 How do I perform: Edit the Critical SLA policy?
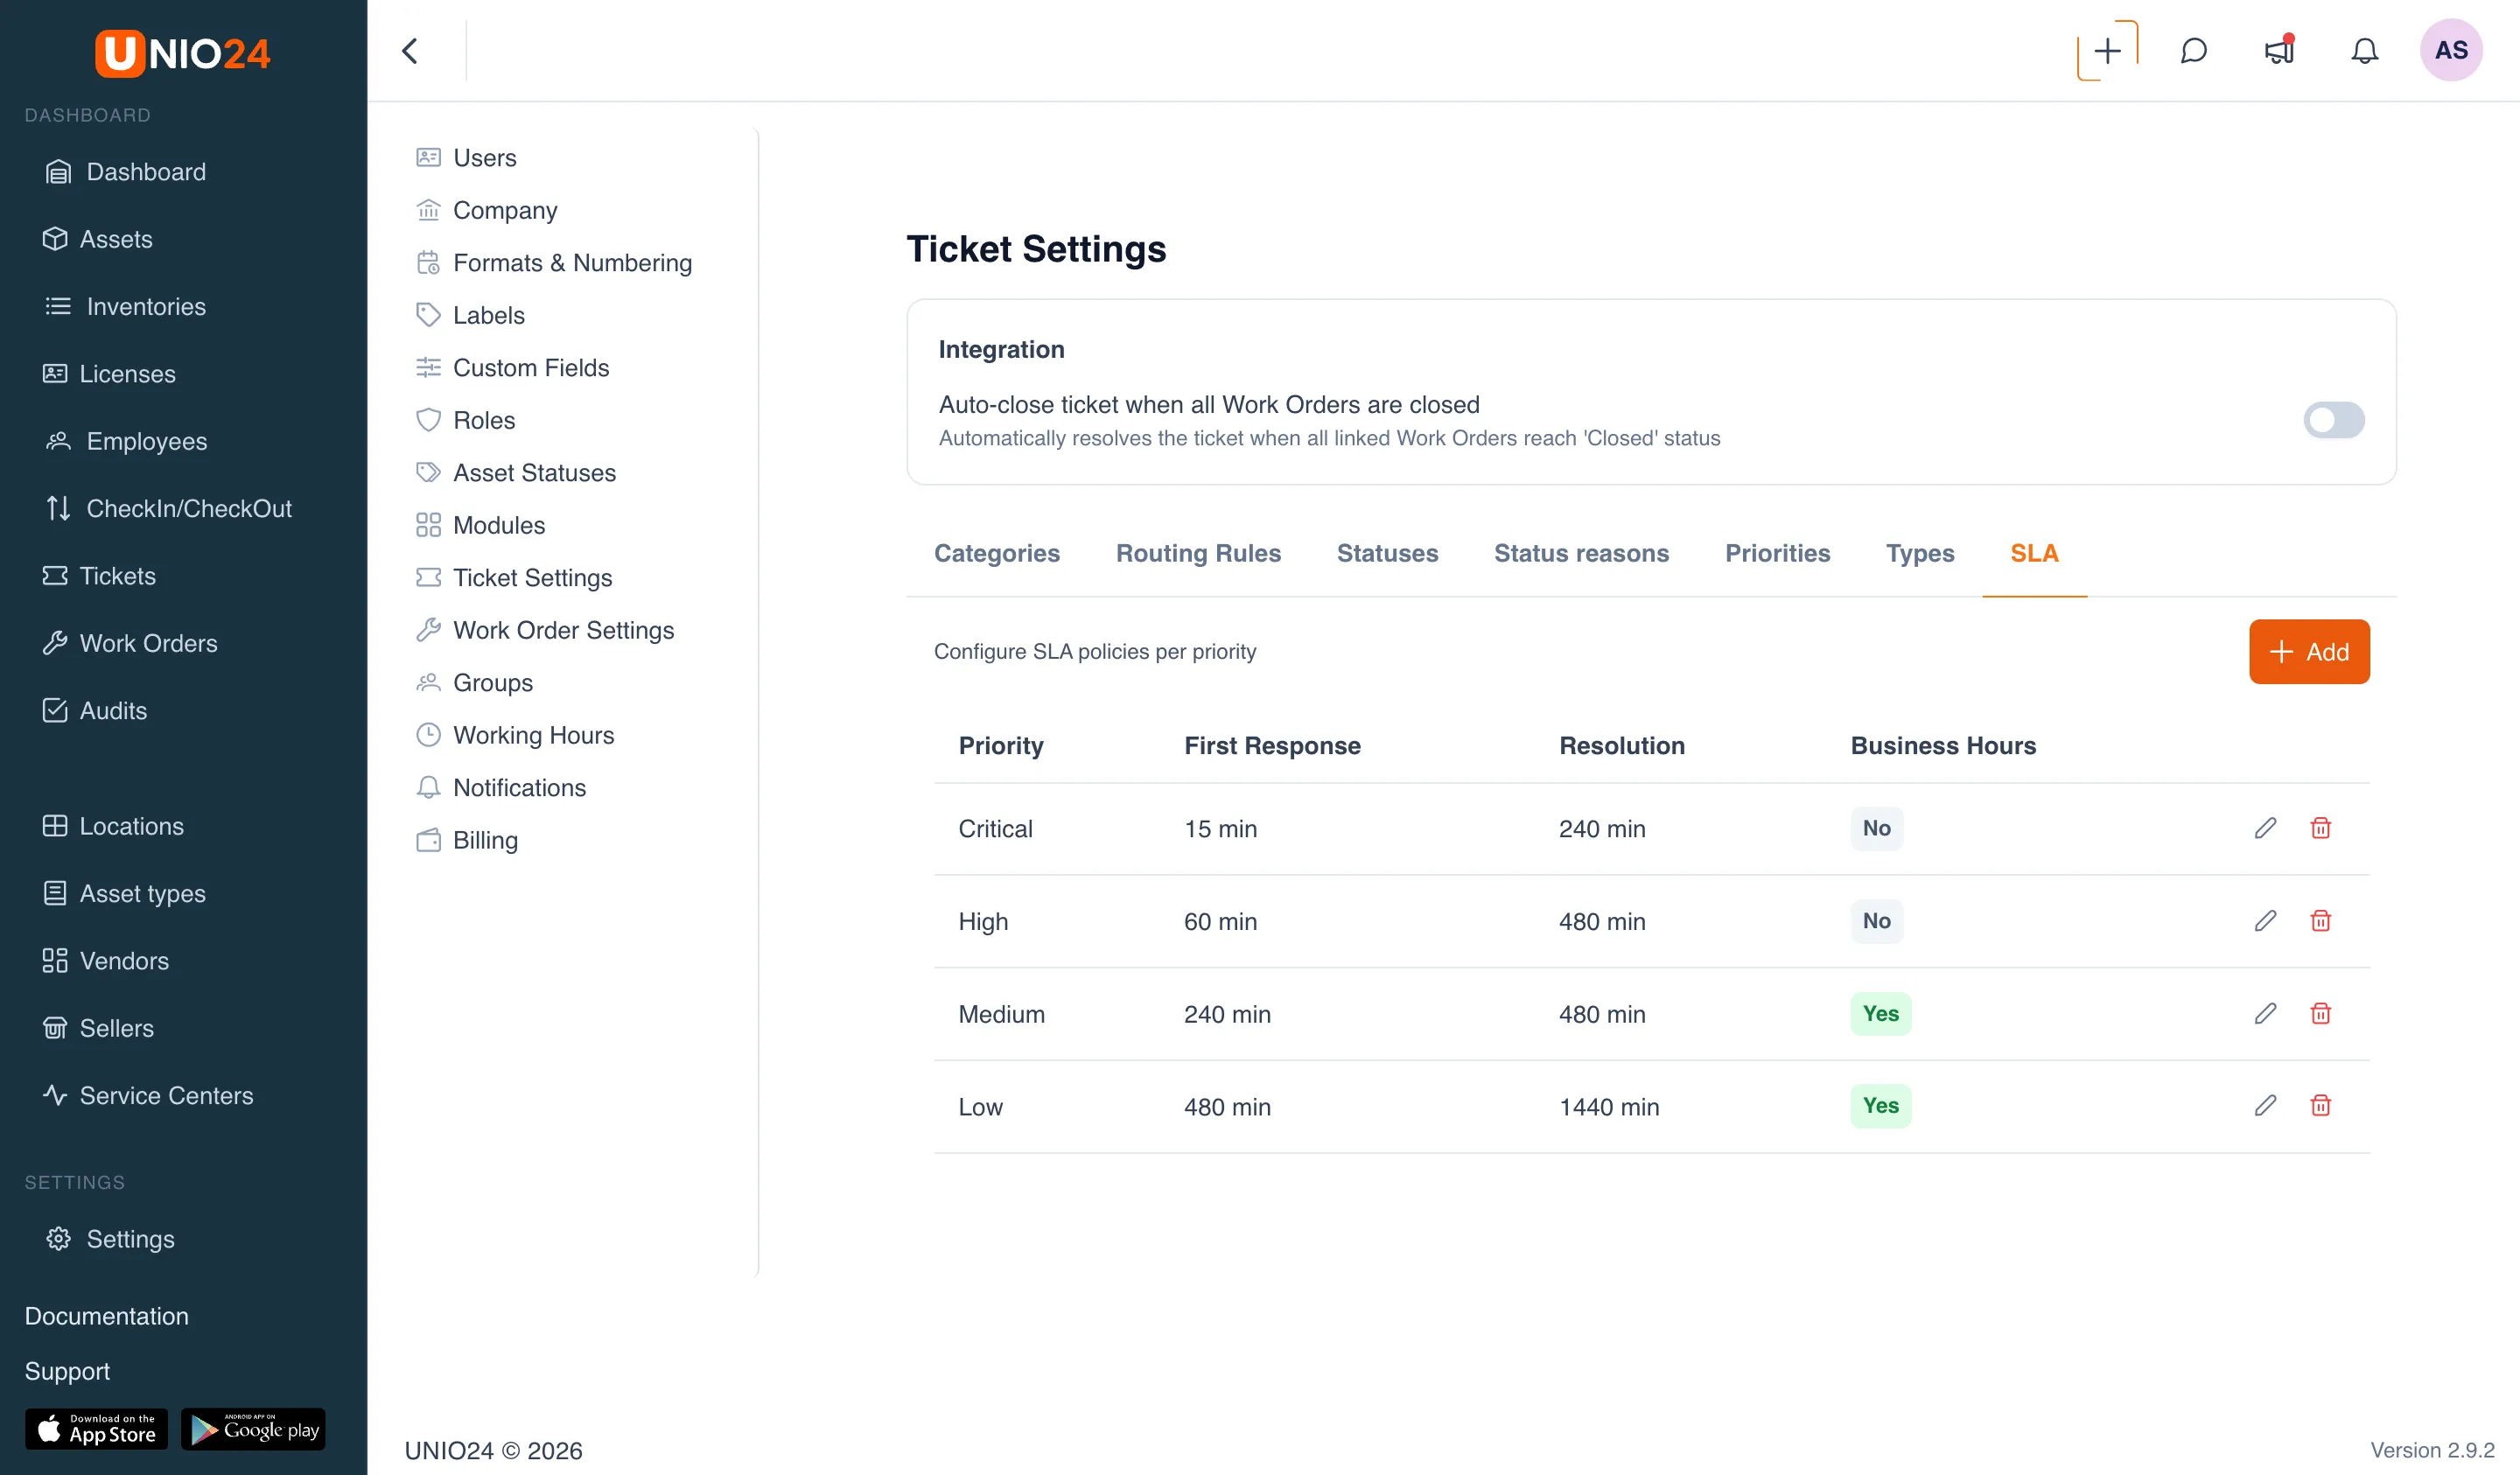[2265, 828]
